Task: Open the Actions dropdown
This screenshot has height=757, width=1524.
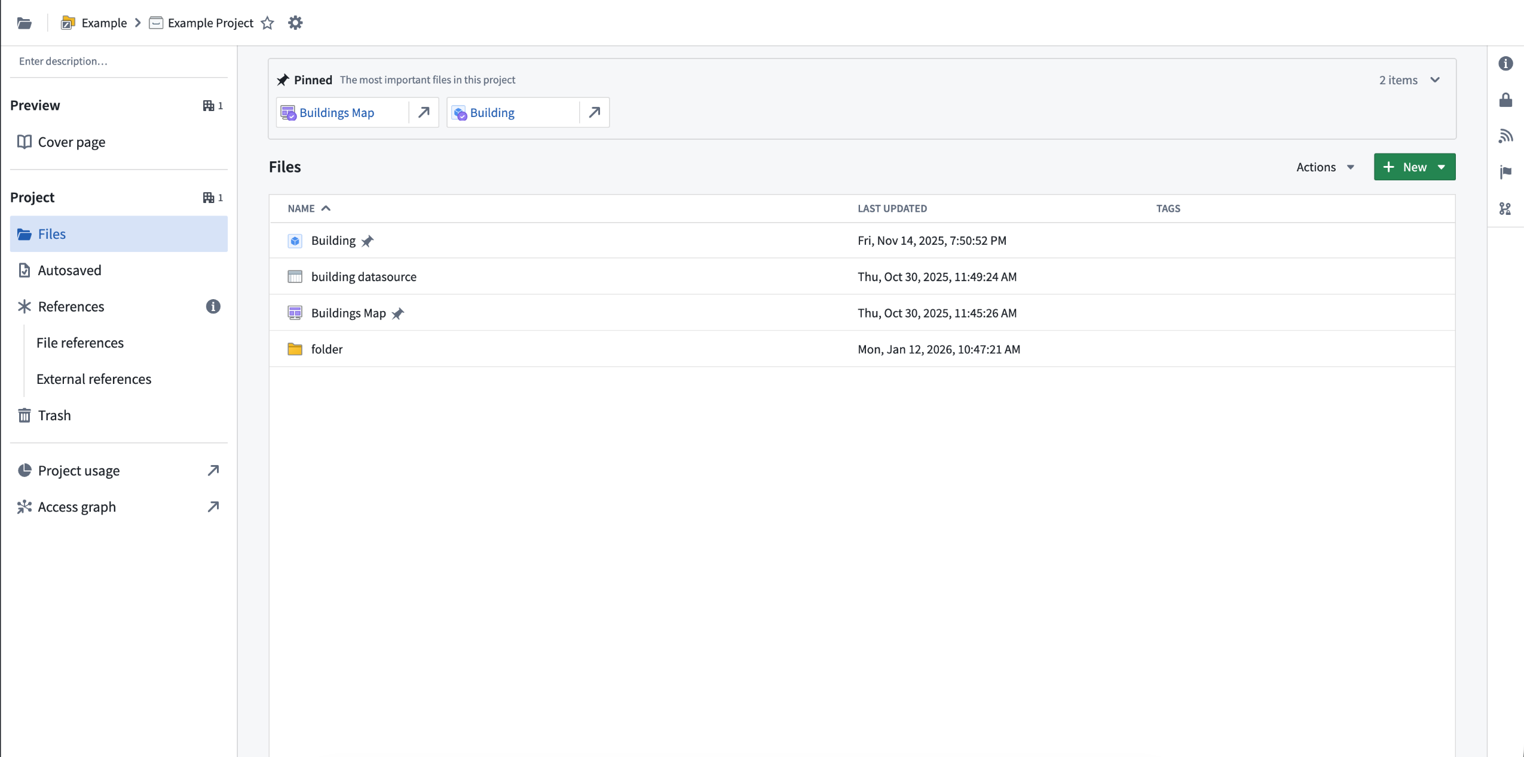Action: 1324,167
